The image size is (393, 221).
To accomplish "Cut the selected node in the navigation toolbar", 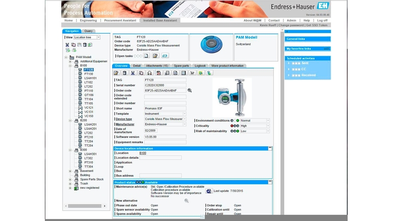I will click(67, 45).
